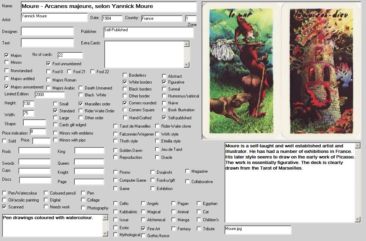The width and height of the screenshot is (366, 241).
Task: Click the Limited Edition field
Action: click(50, 95)
